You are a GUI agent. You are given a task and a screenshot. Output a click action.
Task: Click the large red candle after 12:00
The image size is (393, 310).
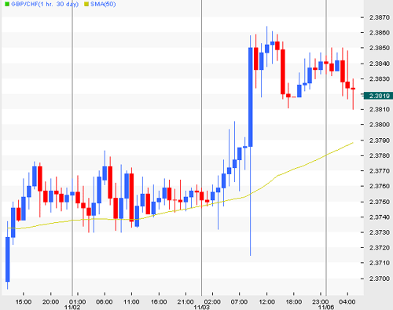[283, 71]
